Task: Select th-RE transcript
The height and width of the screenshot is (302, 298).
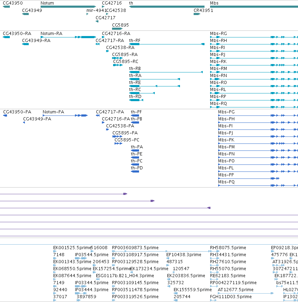Action: coord(154,86)
